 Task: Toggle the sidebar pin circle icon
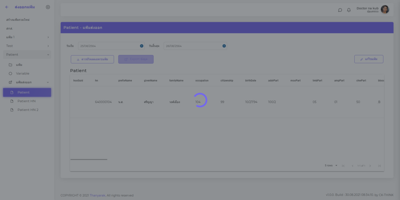tap(48, 7)
